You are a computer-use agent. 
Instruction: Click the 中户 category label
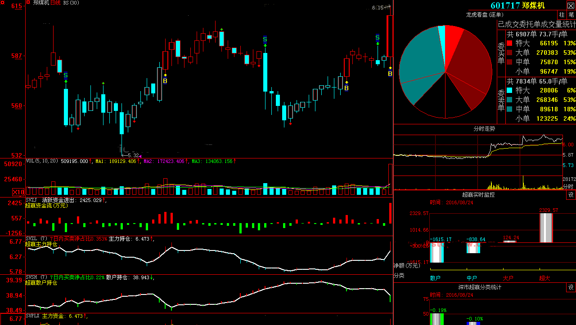pyautogui.click(x=472, y=278)
